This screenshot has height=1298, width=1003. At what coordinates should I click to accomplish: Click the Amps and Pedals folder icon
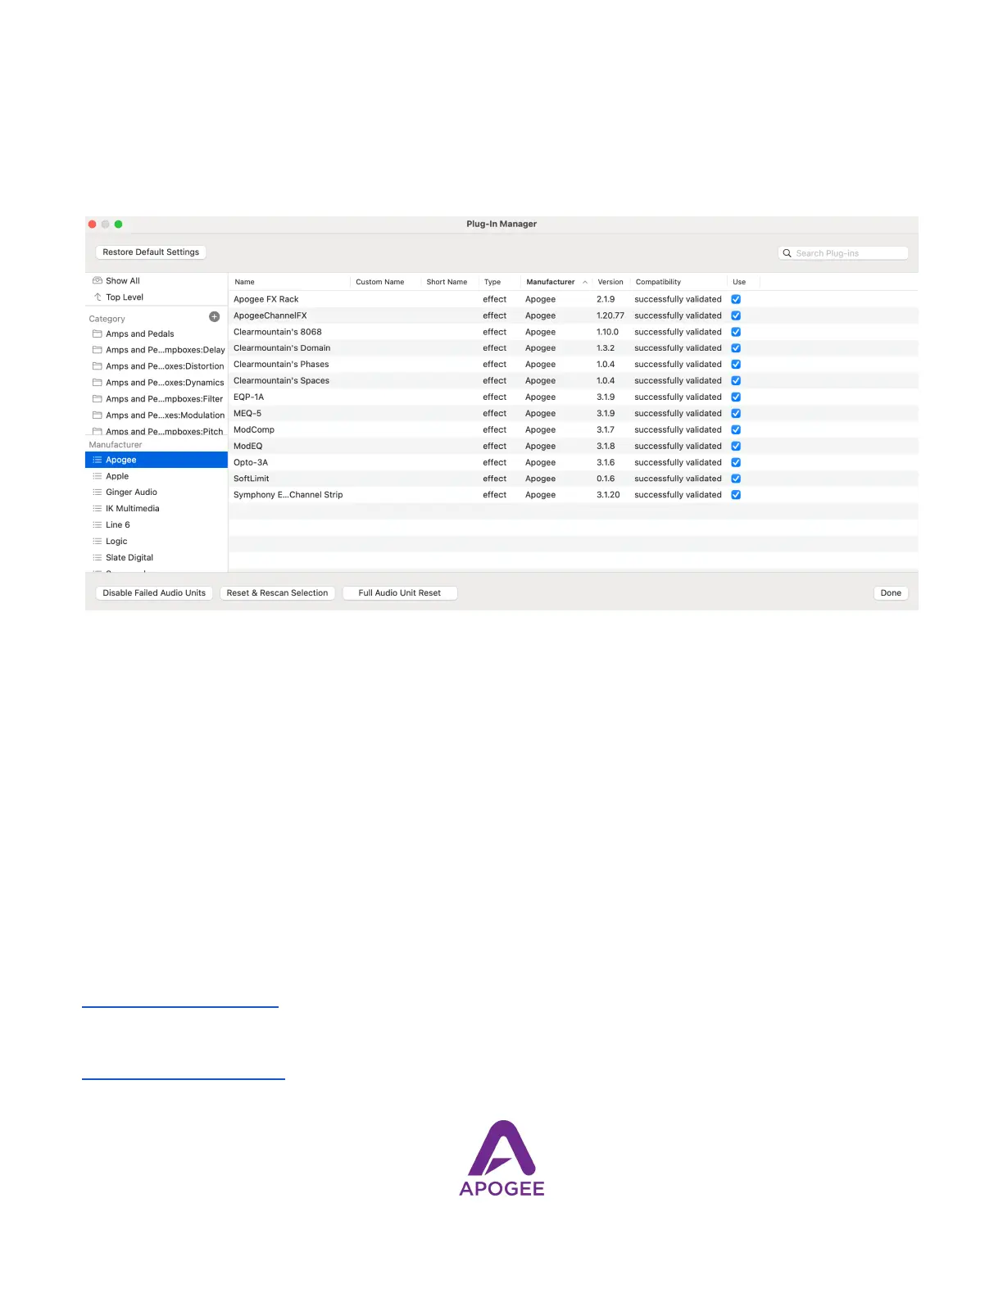click(x=98, y=334)
